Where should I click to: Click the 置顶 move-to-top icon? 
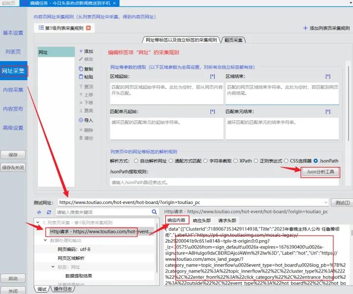click(81, 87)
